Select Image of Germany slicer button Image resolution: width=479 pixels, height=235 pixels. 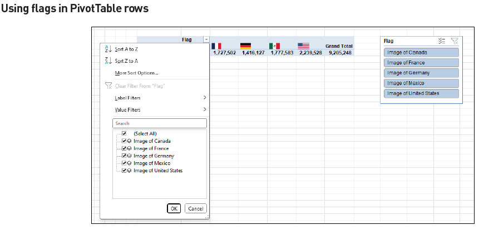[421, 73]
